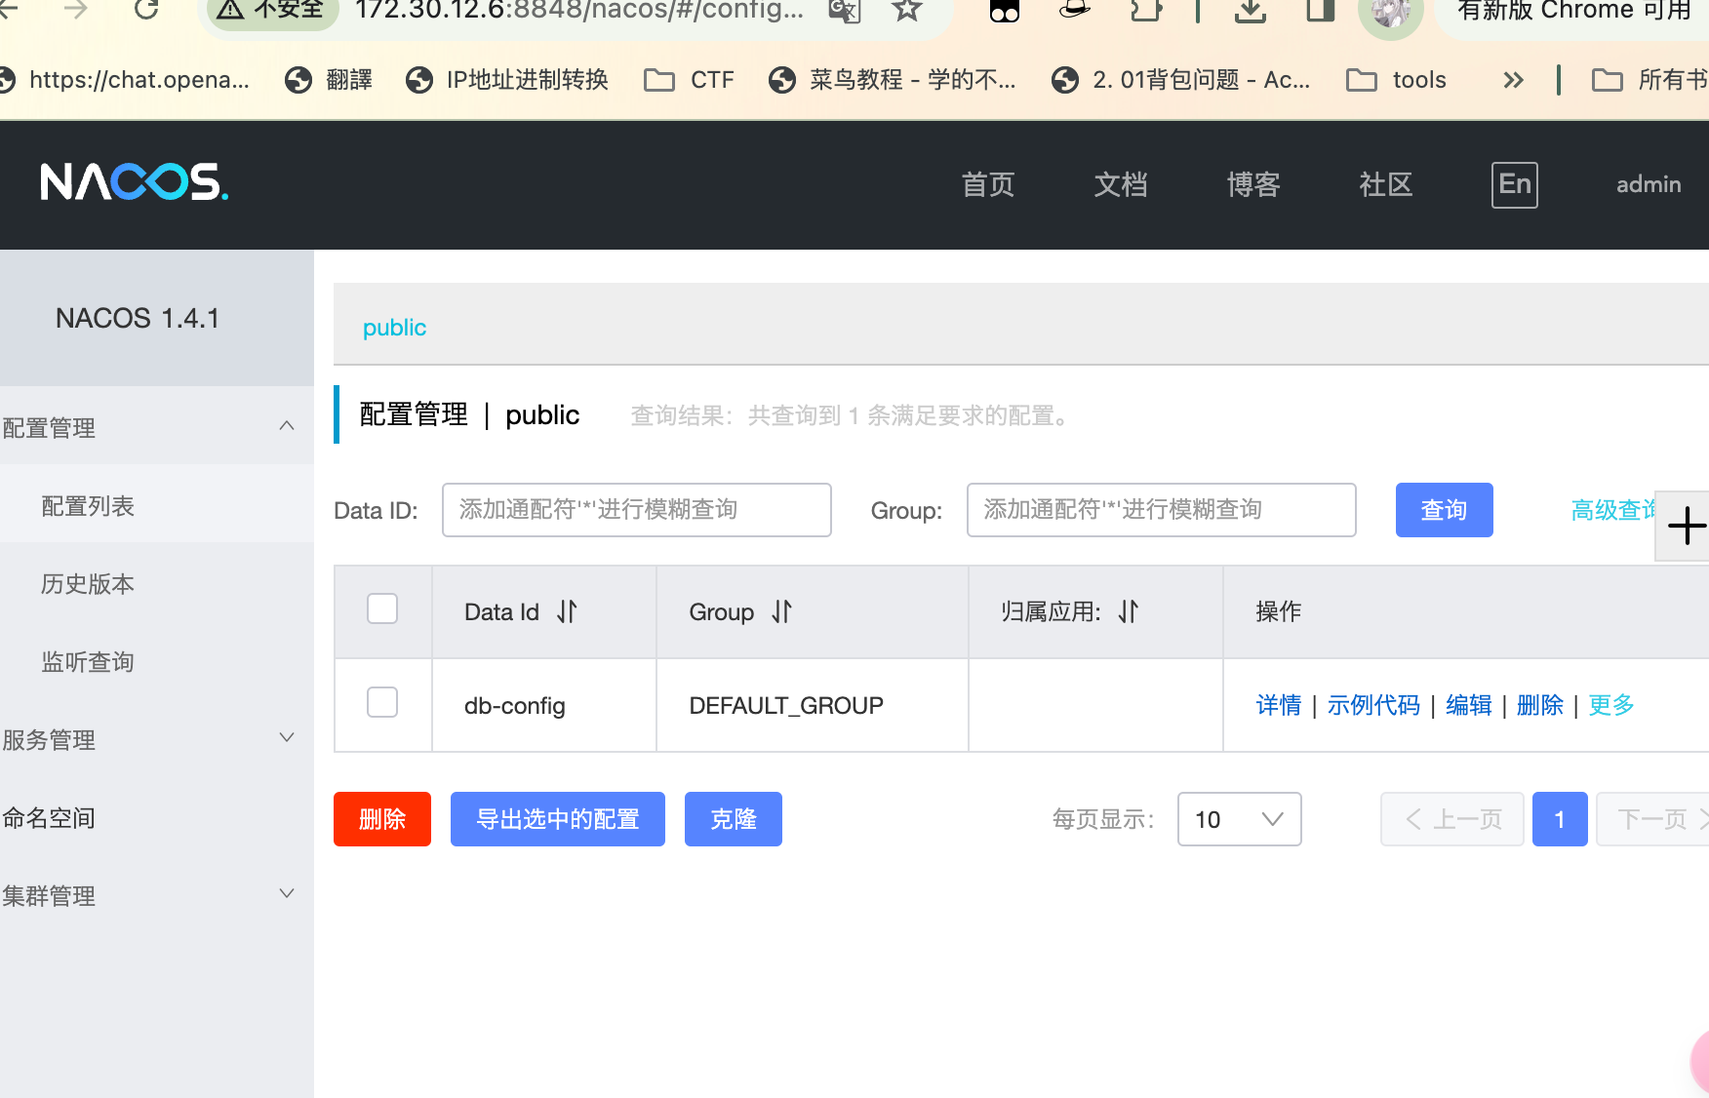This screenshot has width=1709, height=1098.
Task: Toggle the browser side panel icon
Action: point(1321,10)
